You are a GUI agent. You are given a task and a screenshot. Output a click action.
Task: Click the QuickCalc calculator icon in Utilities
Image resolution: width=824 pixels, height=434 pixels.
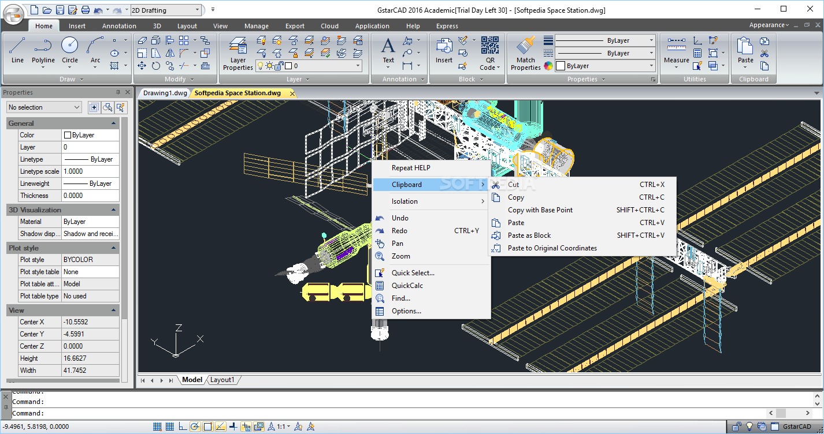point(697,53)
